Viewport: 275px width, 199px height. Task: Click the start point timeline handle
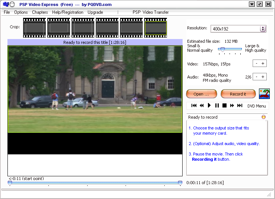tap(10, 183)
